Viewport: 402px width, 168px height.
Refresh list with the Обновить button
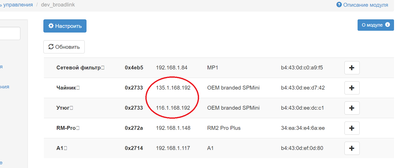coord(64,47)
